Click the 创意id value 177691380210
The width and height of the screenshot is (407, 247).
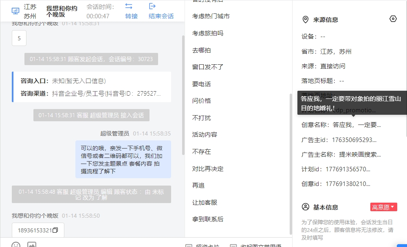coord(348,184)
